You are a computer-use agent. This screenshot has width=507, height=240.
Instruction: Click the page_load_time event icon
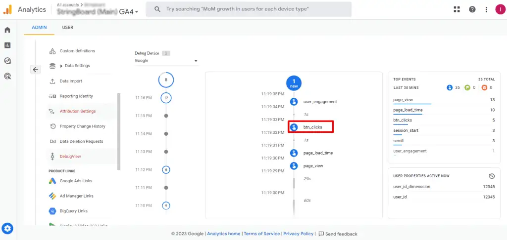(x=294, y=153)
